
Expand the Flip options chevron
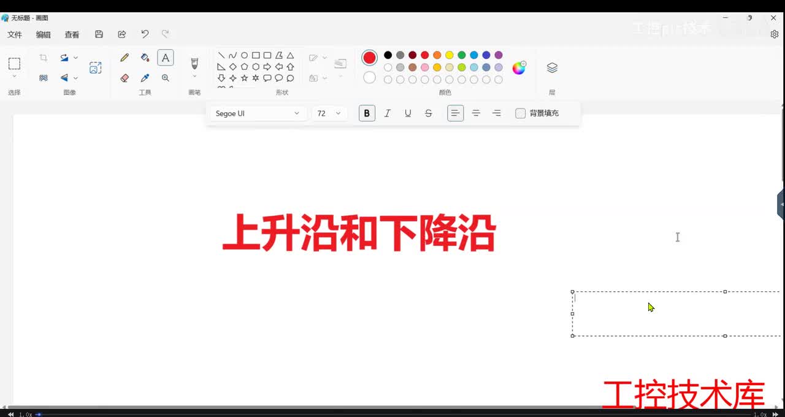click(75, 78)
